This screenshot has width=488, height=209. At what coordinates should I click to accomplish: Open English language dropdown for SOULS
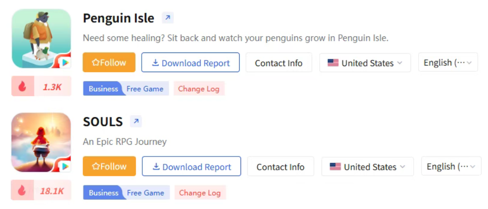click(x=451, y=166)
